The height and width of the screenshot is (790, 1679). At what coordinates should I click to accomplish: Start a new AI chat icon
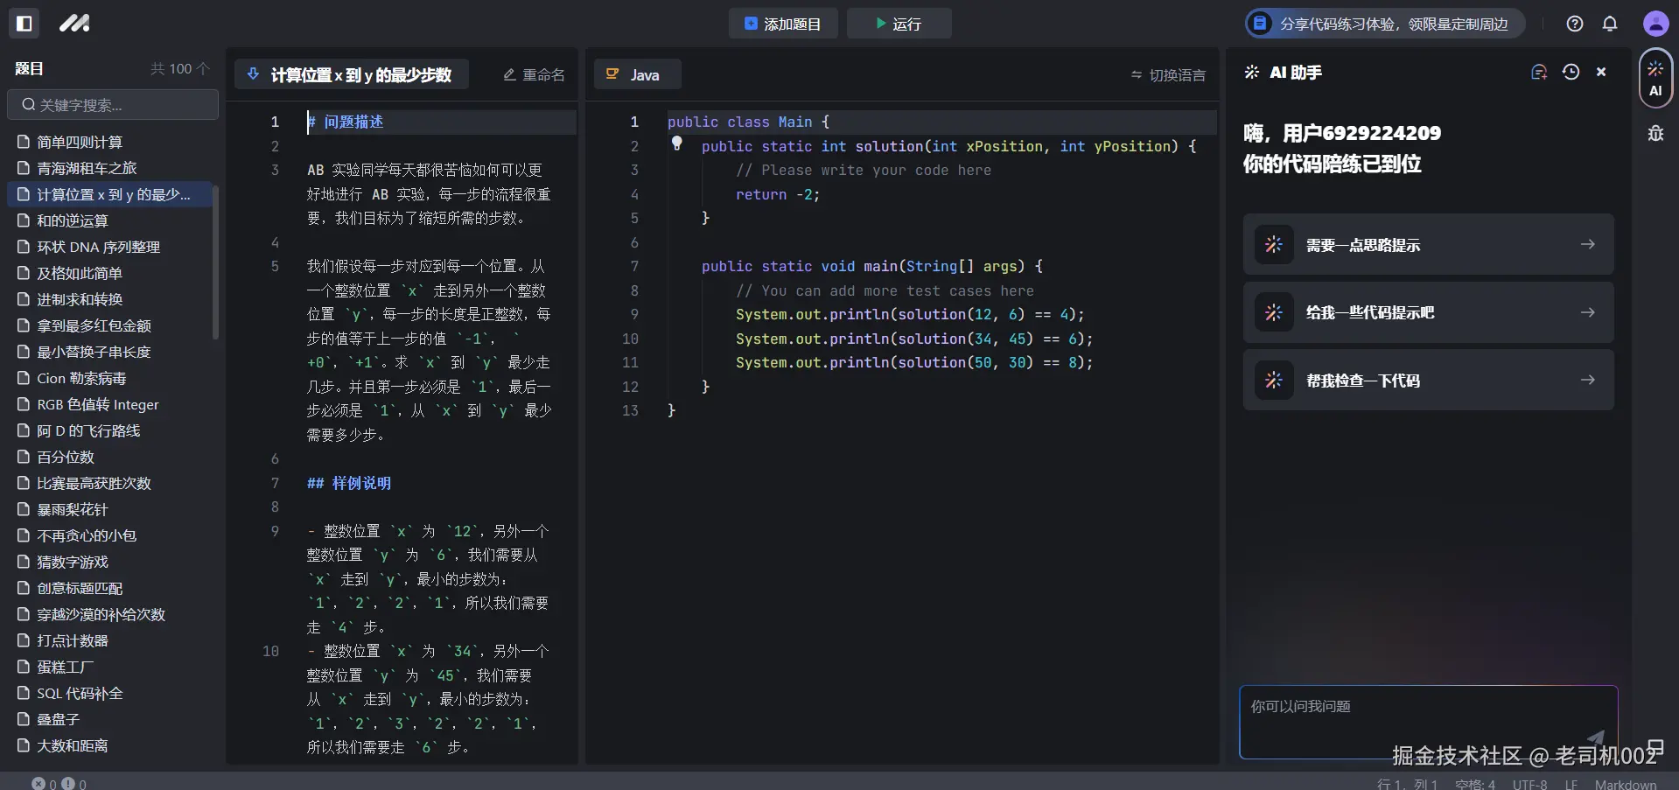tap(1539, 72)
